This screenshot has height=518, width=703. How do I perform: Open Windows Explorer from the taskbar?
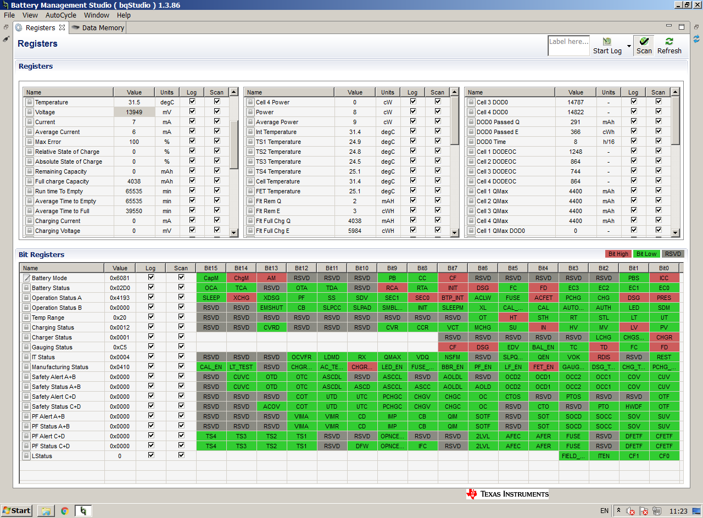pyautogui.click(x=46, y=511)
